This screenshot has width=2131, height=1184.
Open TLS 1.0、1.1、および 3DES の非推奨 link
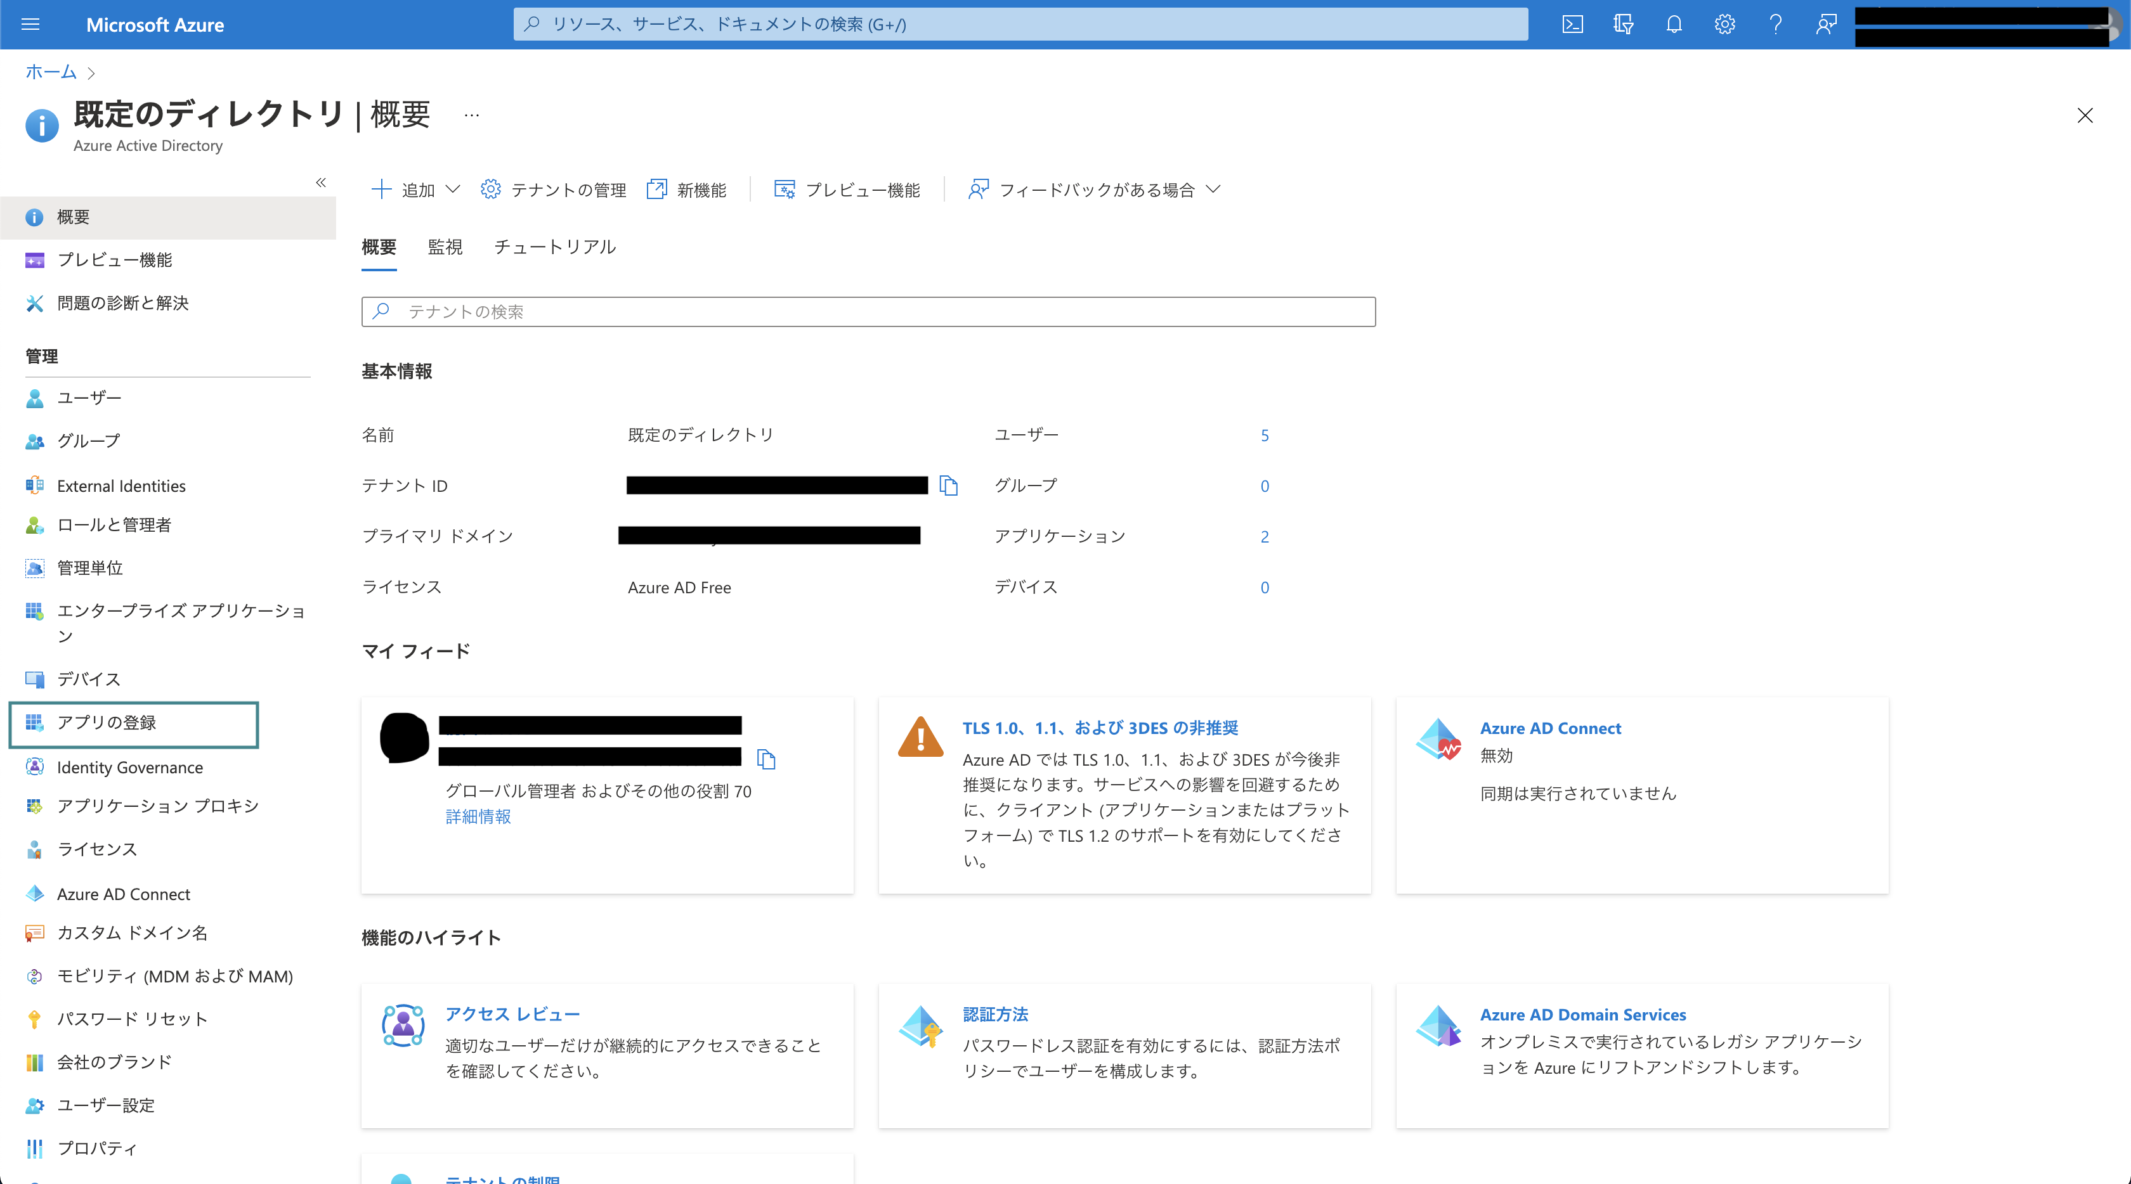1100,728
